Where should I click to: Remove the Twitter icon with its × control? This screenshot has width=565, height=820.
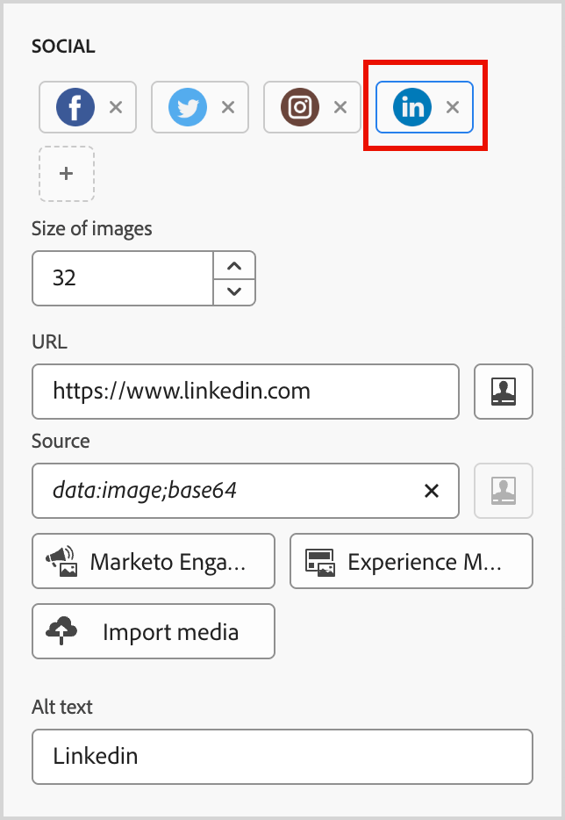pyautogui.click(x=227, y=107)
